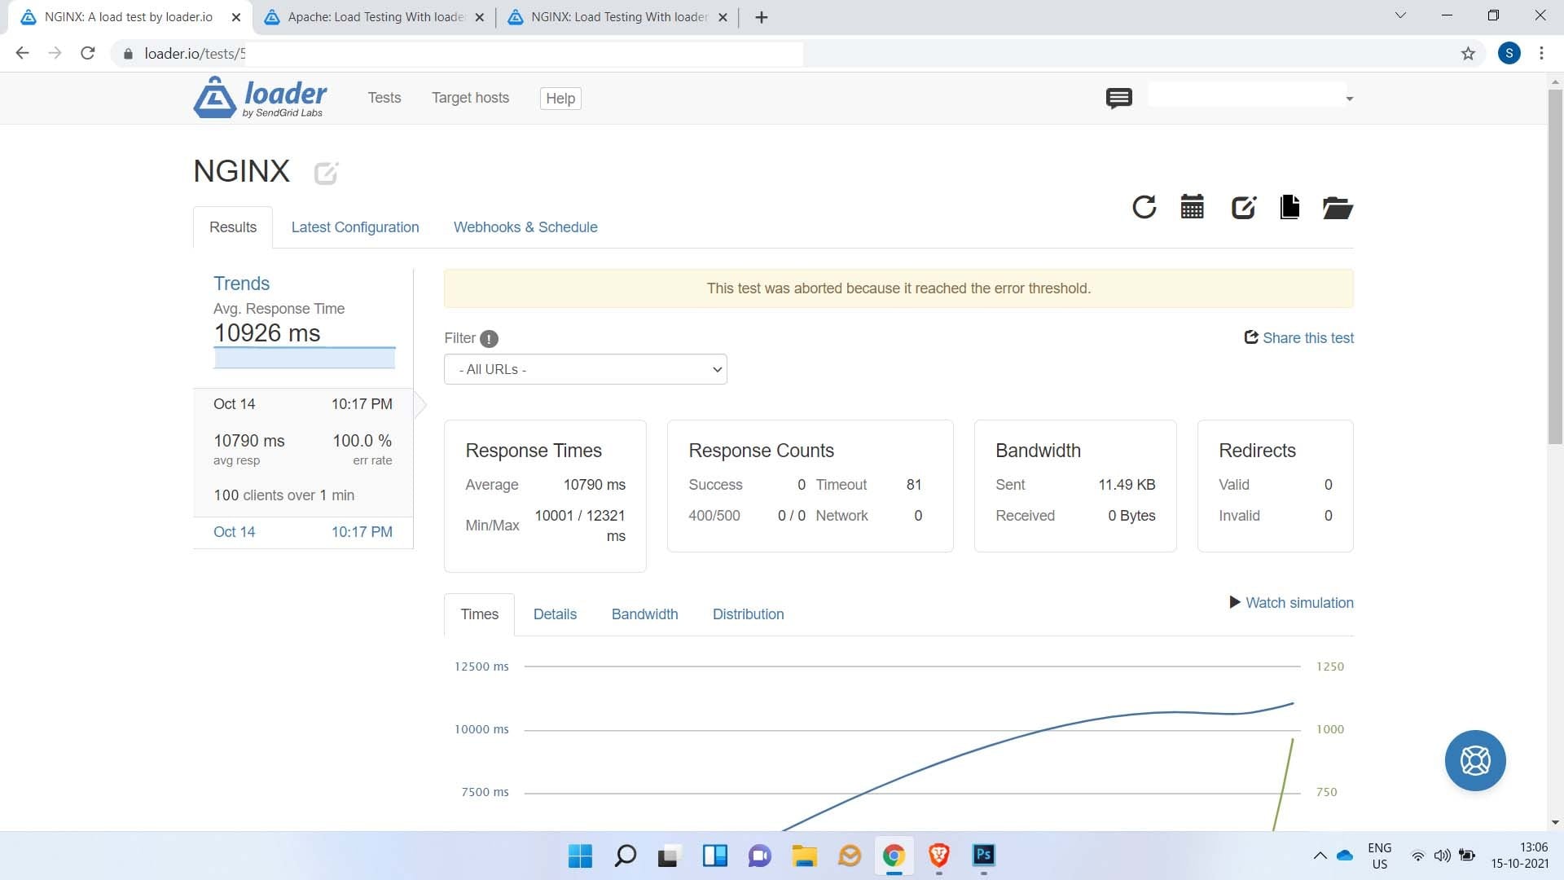Click the copy test document icon
This screenshot has height=880, width=1564.
tap(1289, 207)
